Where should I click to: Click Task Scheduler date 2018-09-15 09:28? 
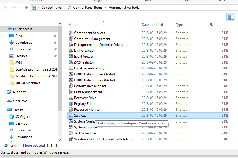pos(154,133)
